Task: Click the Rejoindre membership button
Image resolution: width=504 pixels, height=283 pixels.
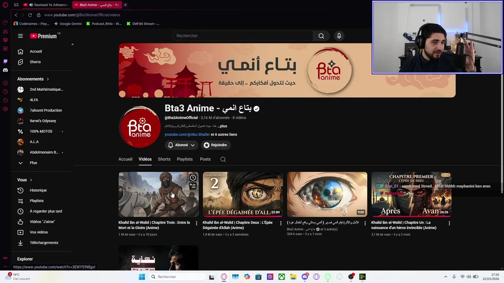Action: click(215, 145)
